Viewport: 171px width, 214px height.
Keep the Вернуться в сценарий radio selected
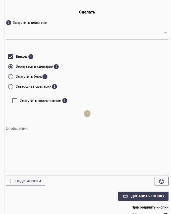pyautogui.click(x=11, y=66)
